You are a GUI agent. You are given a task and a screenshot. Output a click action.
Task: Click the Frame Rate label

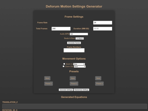pyautogui.click(x=42, y=23)
